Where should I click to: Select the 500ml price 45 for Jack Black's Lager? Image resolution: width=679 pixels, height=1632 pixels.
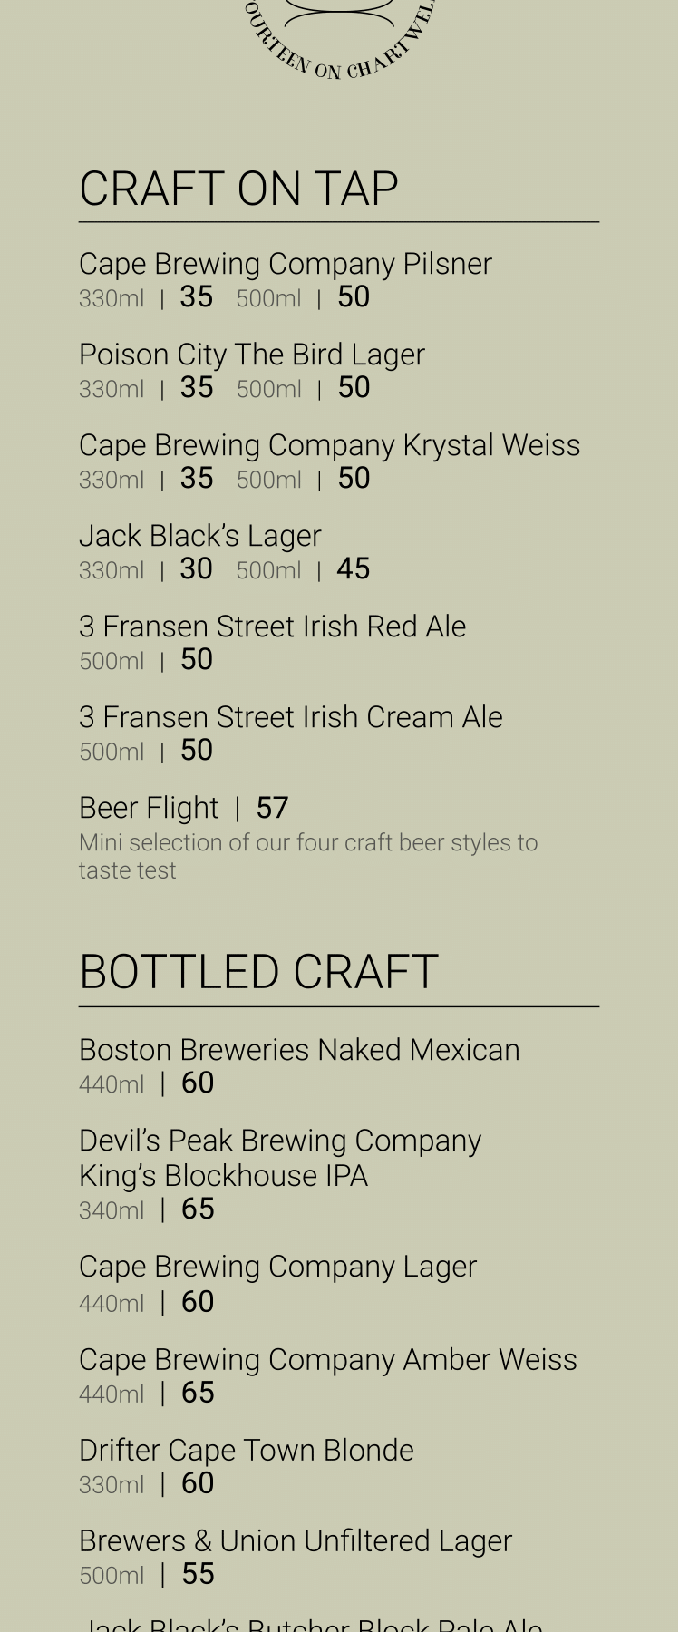354,569
